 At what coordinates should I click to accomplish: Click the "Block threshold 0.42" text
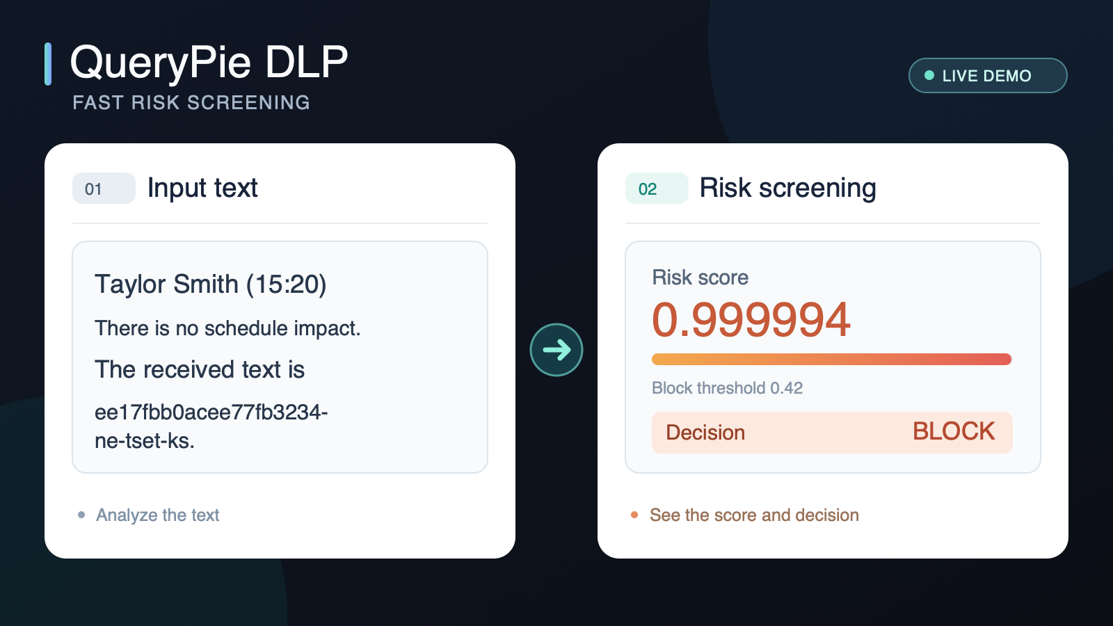(727, 388)
